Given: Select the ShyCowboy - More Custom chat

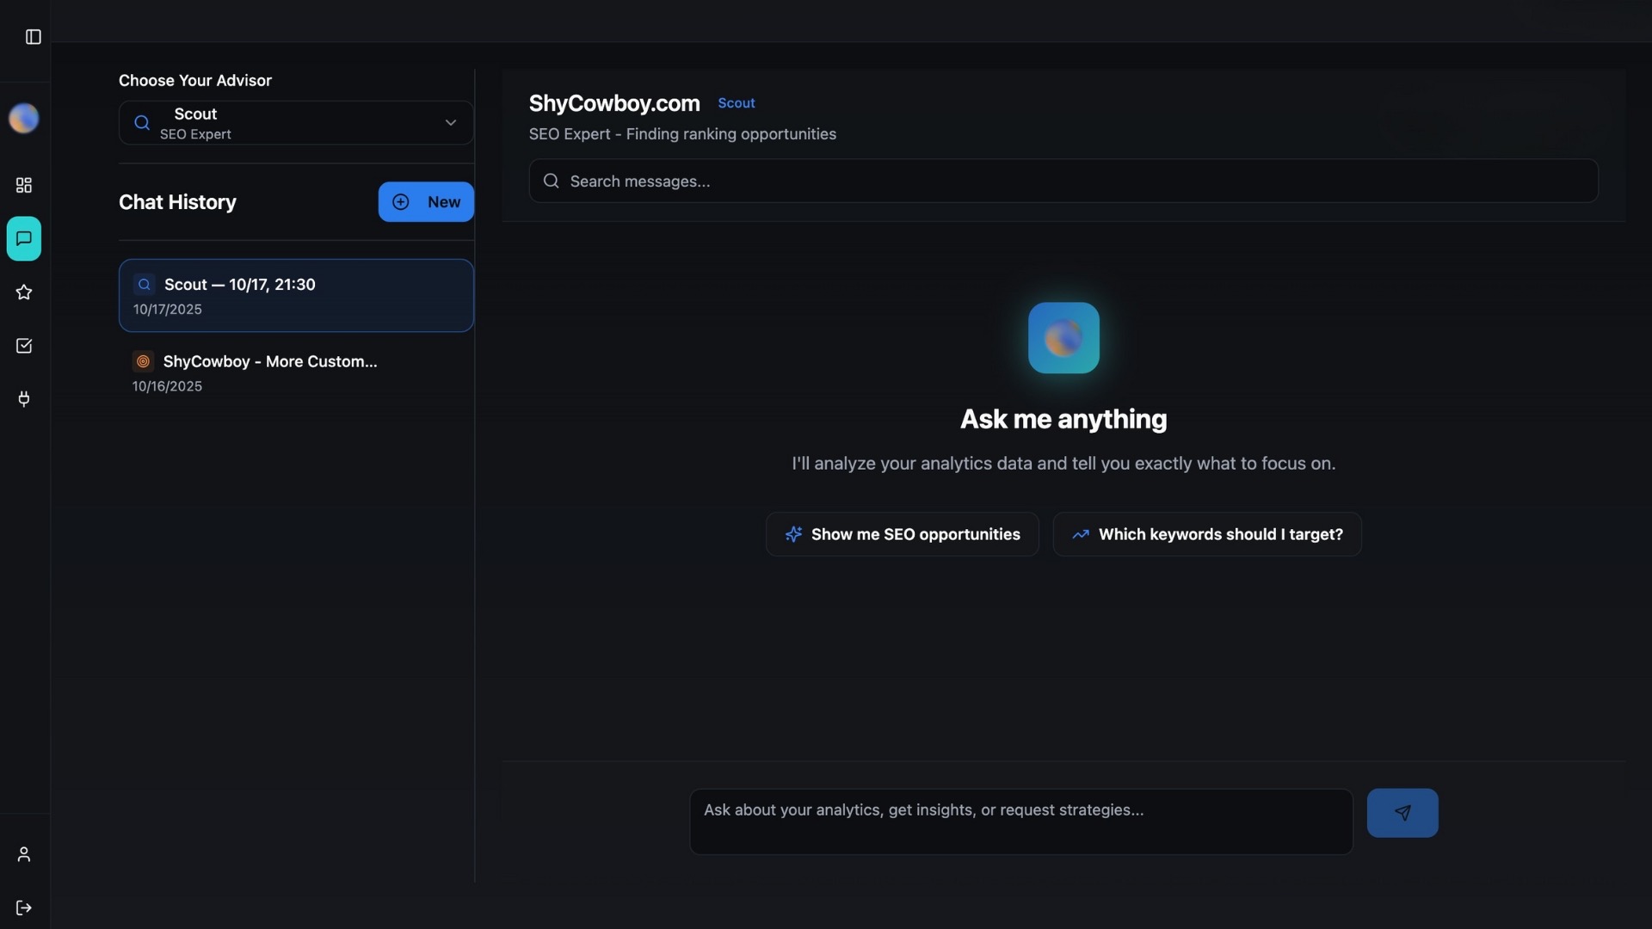Looking at the screenshot, I should click(x=296, y=372).
